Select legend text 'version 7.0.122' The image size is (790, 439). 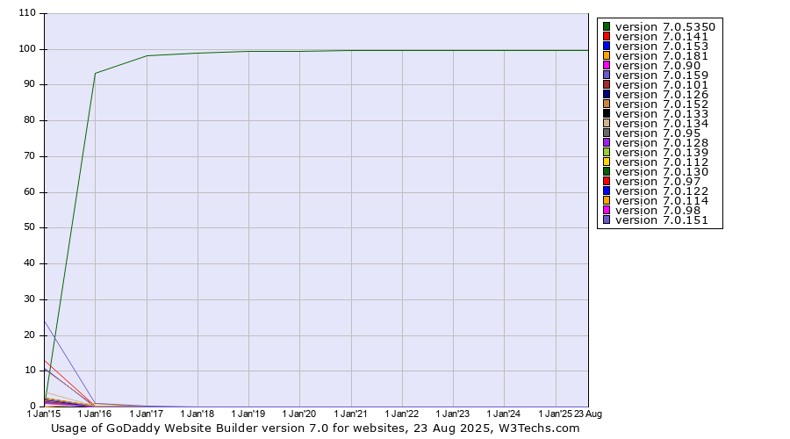pyautogui.click(x=662, y=191)
